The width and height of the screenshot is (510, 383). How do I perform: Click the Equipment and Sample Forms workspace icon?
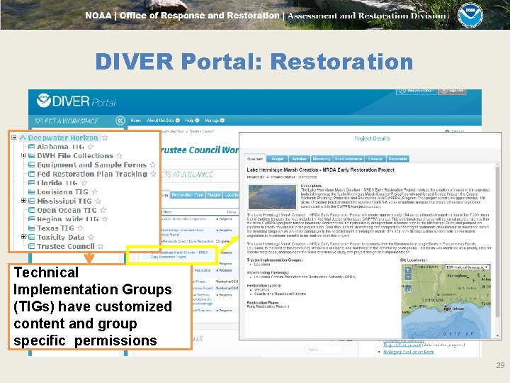tap(32, 165)
